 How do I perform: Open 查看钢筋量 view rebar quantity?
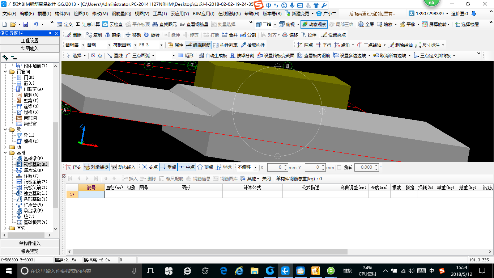click(x=194, y=24)
